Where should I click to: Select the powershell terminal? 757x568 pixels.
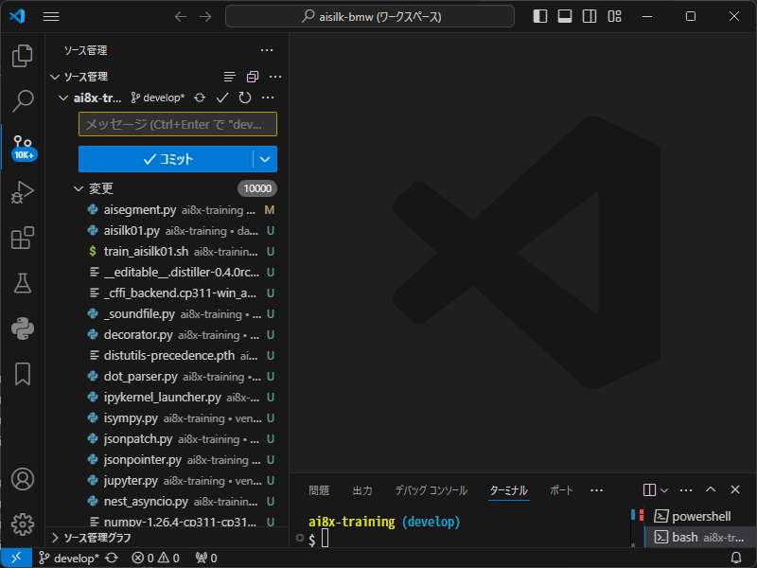tap(700, 516)
